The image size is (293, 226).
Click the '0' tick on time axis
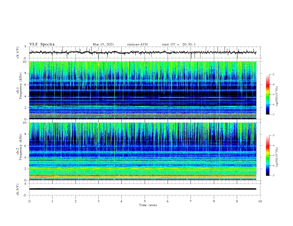pyautogui.click(x=29, y=201)
